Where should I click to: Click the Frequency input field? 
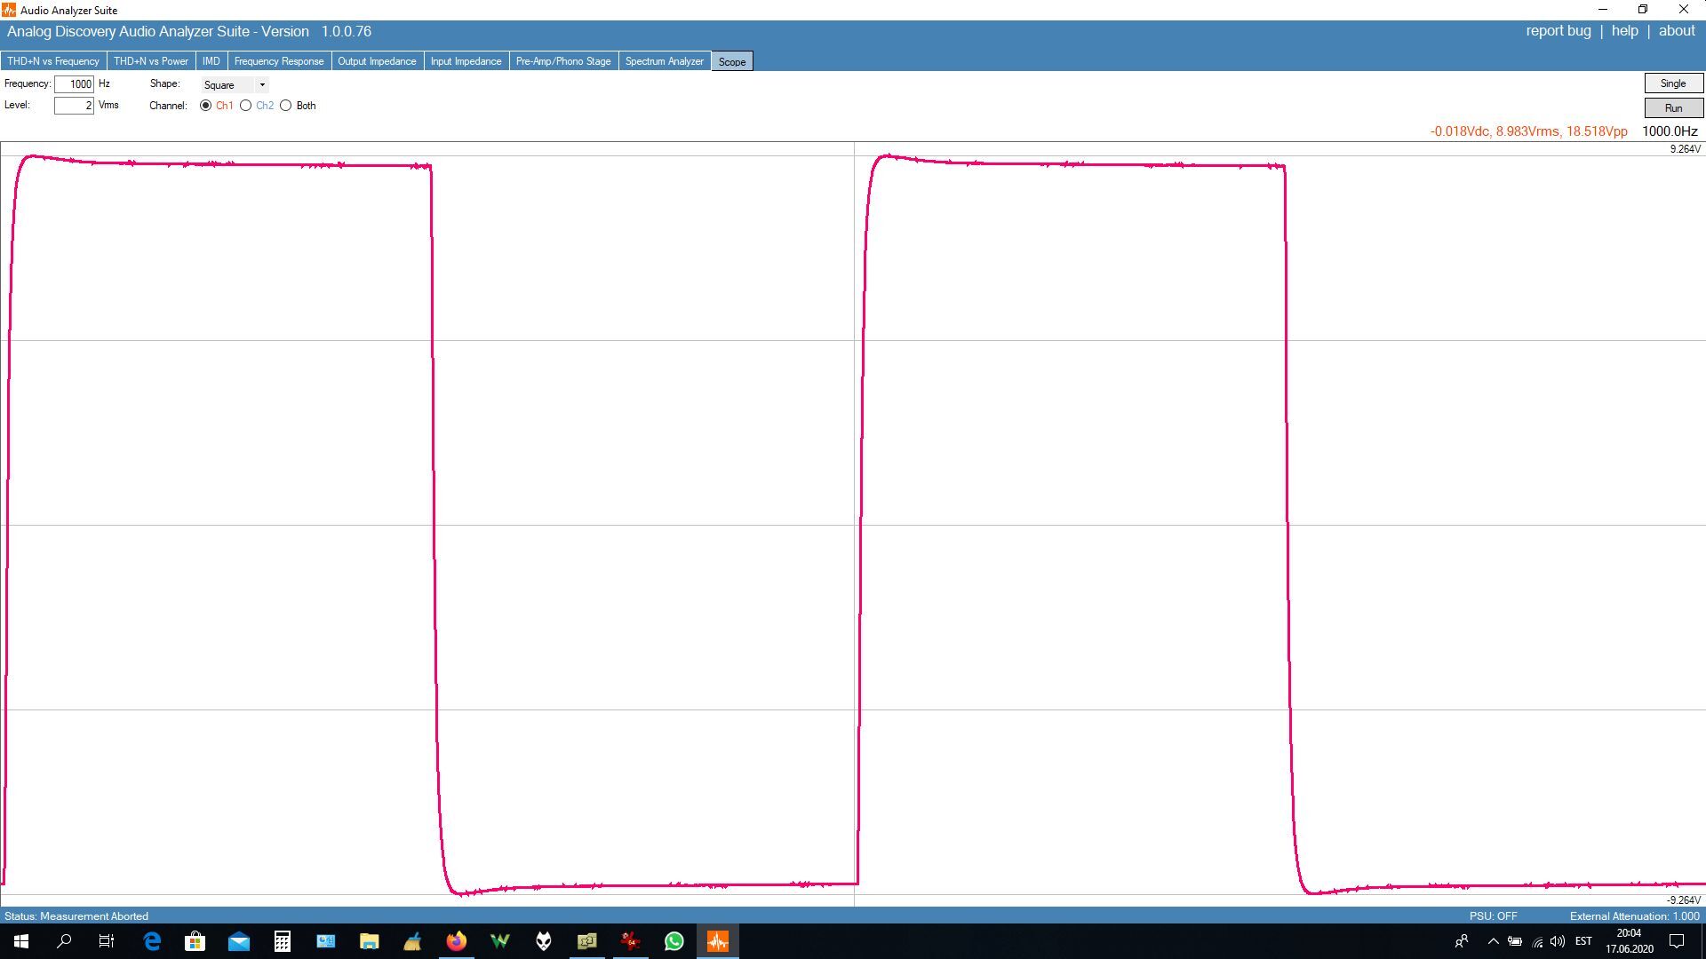[74, 84]
